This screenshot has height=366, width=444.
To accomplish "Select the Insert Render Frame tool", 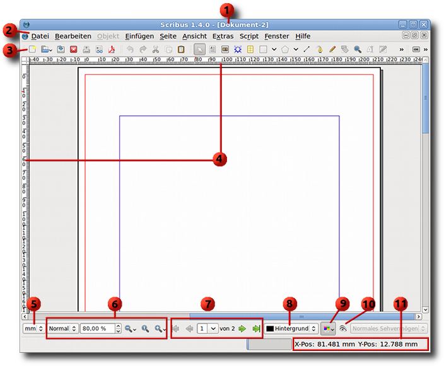I will (238, 50).
